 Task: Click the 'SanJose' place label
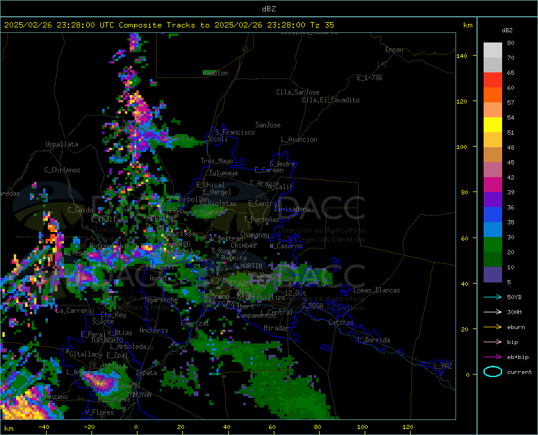pyautogui.click(x=268, y=125)
